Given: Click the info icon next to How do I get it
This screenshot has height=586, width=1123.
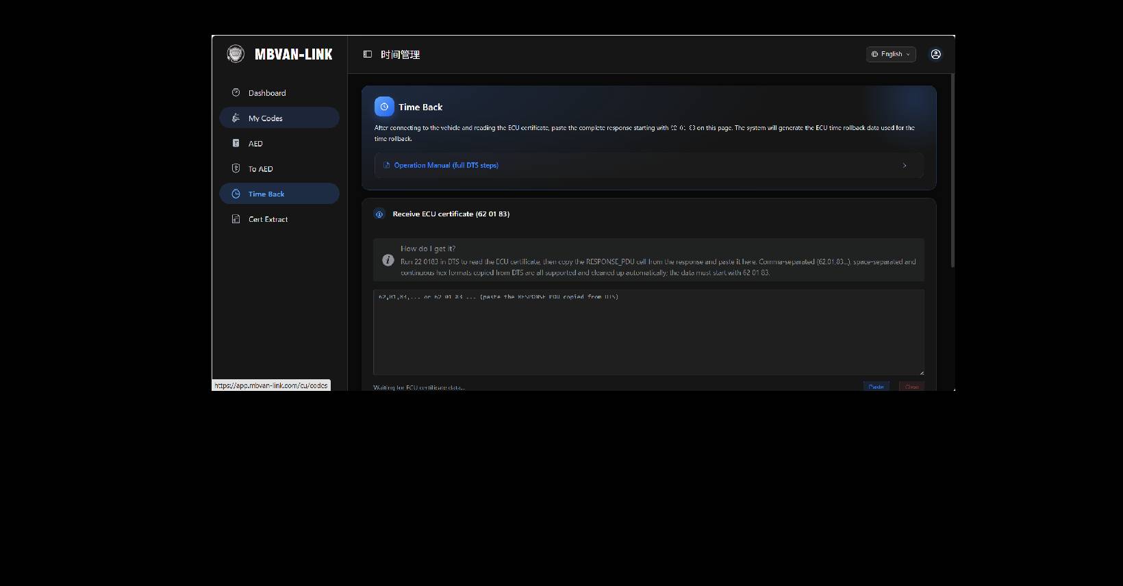Looking at the screenshot, I should point(388,260).
